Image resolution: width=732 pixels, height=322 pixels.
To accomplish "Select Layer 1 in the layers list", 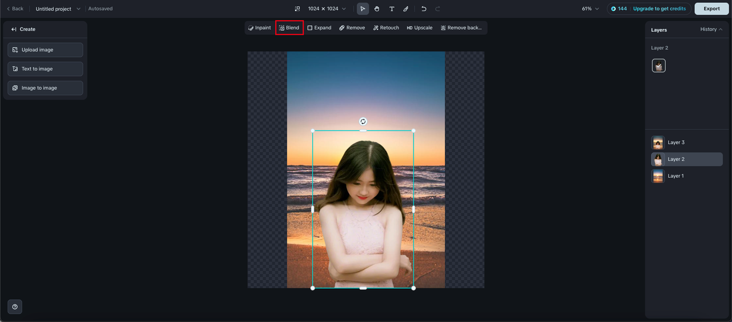I will pos(687,176).
